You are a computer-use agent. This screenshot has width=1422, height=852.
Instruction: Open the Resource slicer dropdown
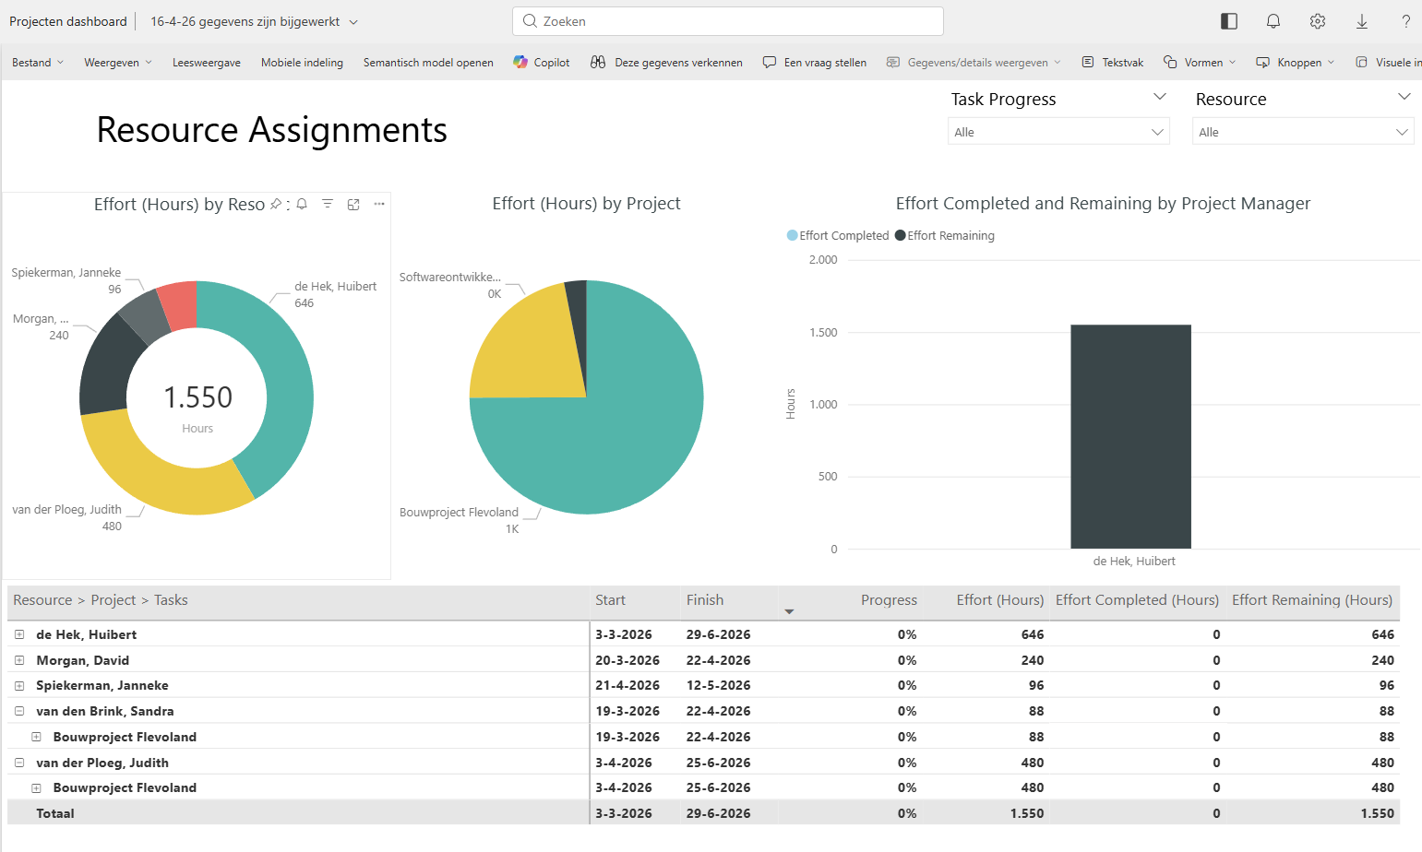[1403, 131]
